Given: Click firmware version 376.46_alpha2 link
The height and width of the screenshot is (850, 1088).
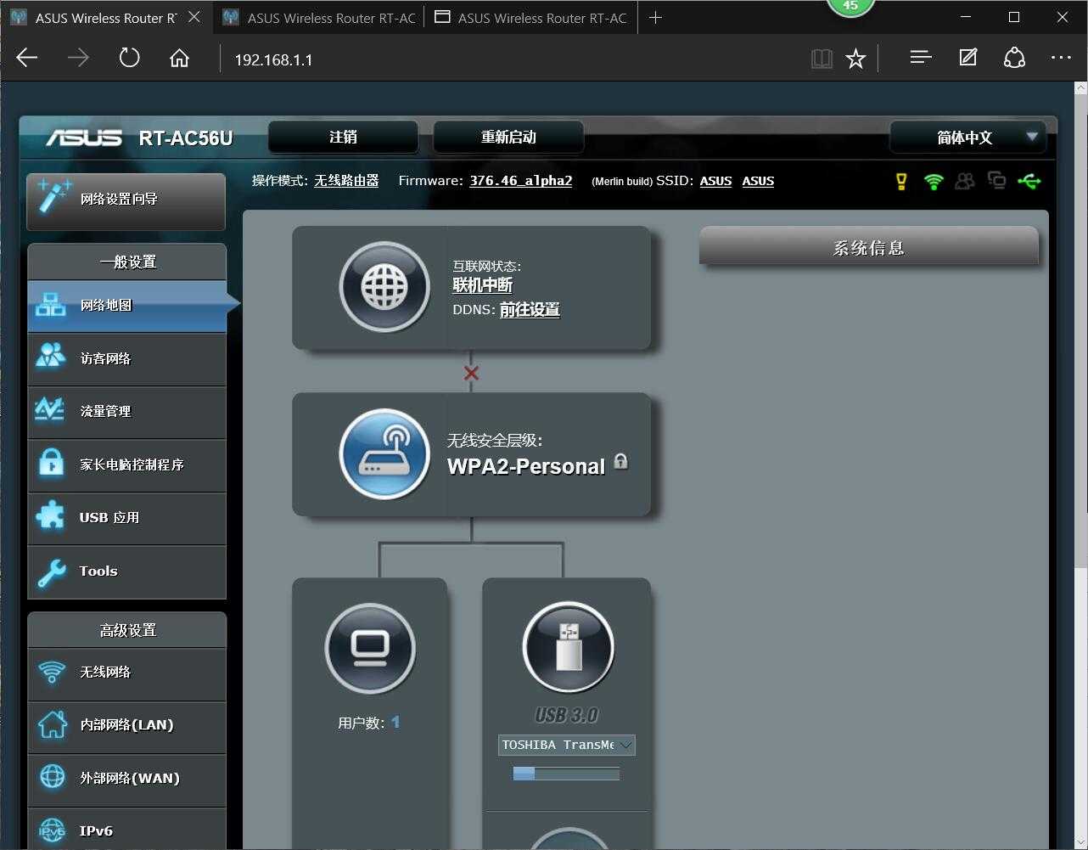Looking at the screenshot, I should 521,181.
